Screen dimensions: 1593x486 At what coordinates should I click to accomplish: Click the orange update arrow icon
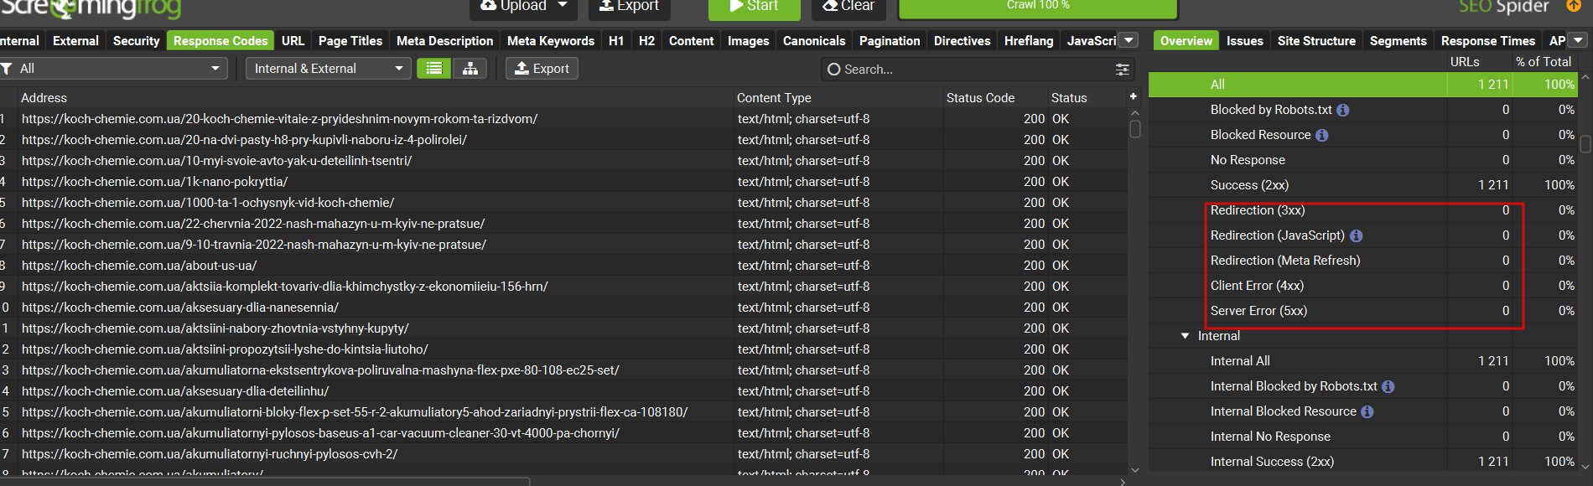pos(1573,5)
